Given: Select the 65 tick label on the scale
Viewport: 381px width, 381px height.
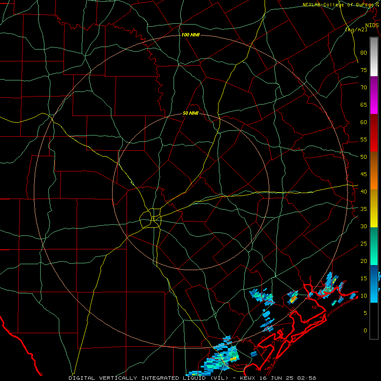Looking at the screenshot, I should click(x=364, y=105).
